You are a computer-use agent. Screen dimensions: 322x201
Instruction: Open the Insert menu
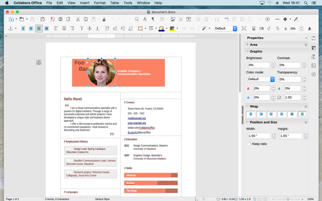[85, 3]
